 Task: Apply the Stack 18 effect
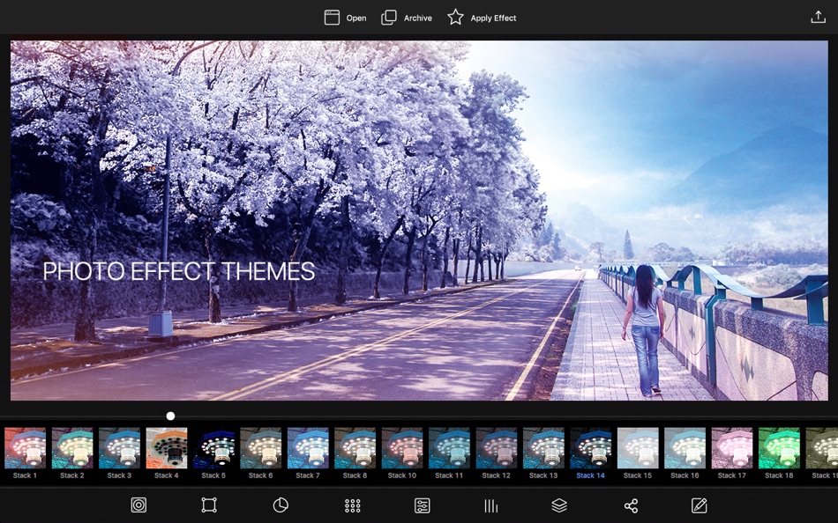tap(779, 451)
